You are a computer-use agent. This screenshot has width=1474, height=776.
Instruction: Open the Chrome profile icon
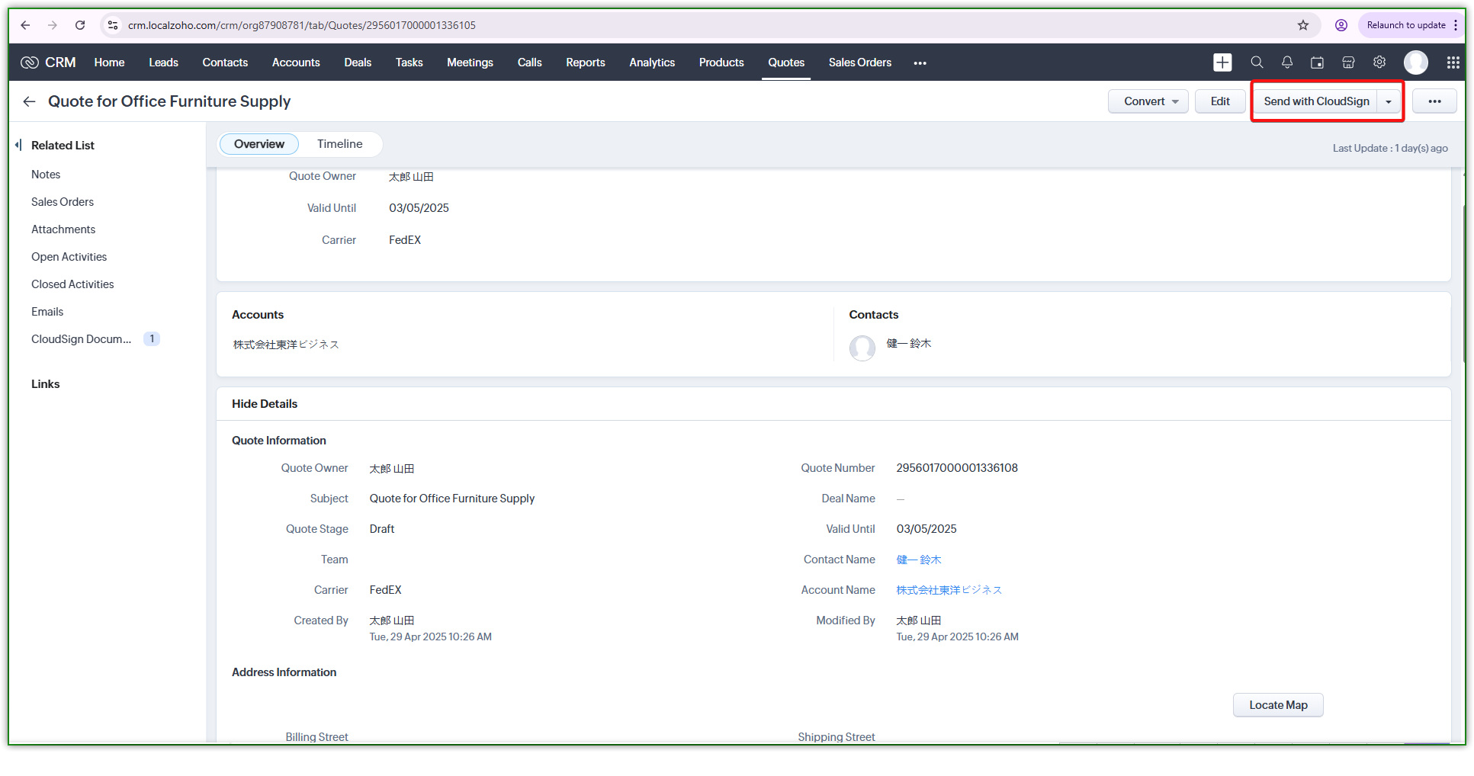pyautogui.click(x=1341, y=25)
